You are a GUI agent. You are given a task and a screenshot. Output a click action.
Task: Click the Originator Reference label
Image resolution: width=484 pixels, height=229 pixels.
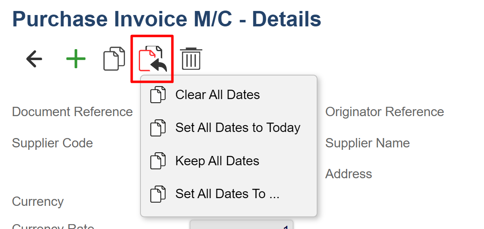384,112
